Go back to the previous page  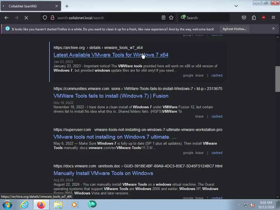coord(7,18)
